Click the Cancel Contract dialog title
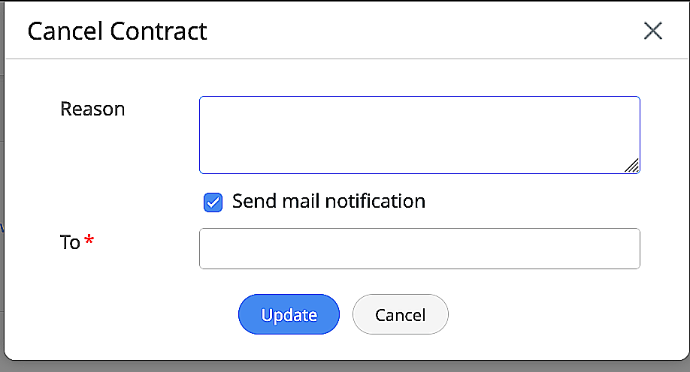This screenshot has width=690, height=372. (117, 31)
